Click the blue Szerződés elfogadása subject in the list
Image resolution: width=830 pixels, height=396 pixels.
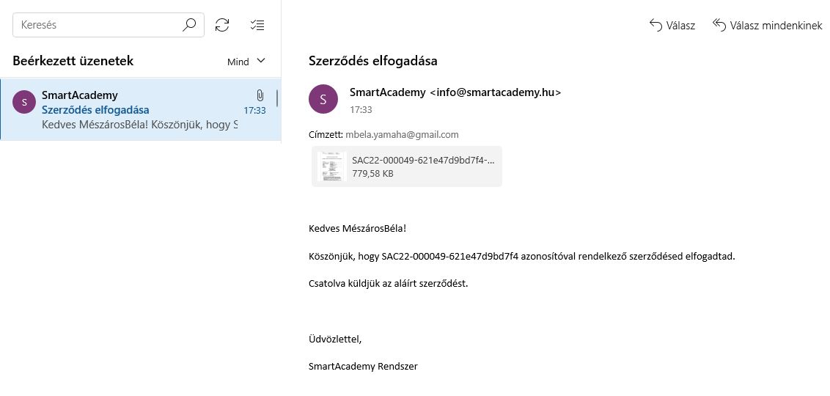click(95, 110)
